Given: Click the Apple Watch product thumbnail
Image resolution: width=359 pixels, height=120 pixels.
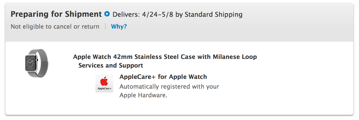Looking at the screenshot, I should coord(35,63).
